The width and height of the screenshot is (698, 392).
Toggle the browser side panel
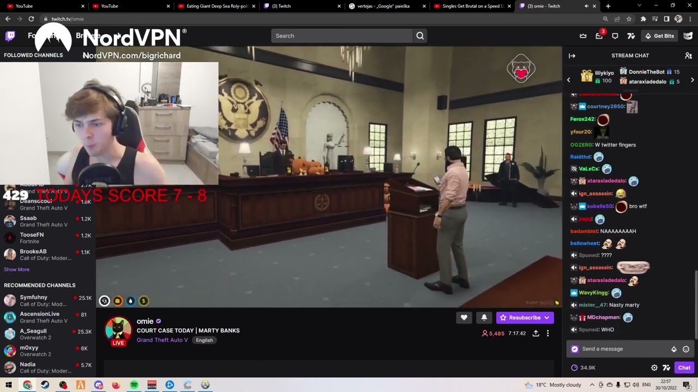666,19
